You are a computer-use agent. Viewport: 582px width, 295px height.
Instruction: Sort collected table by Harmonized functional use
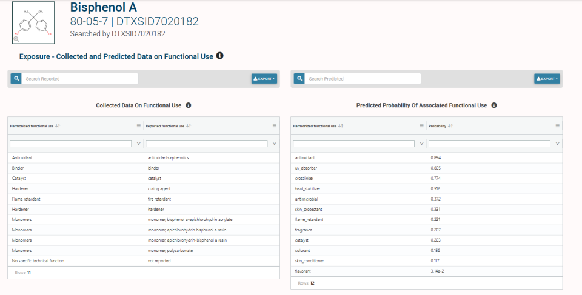(x=35, y=126)
